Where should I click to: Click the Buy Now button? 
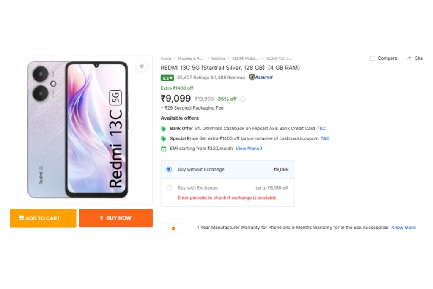tap(116, 218)
